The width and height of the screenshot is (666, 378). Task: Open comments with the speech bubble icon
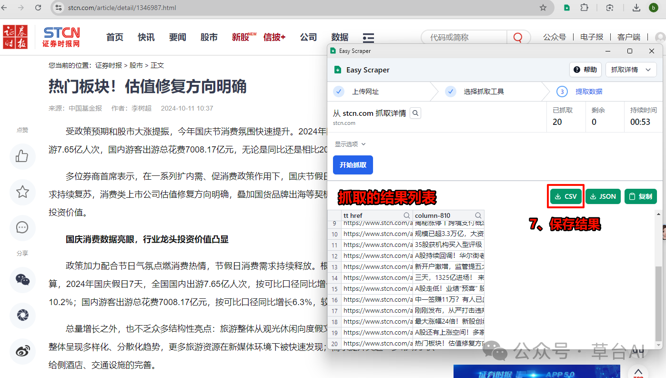pyautogui.click(x=22, y=227)
